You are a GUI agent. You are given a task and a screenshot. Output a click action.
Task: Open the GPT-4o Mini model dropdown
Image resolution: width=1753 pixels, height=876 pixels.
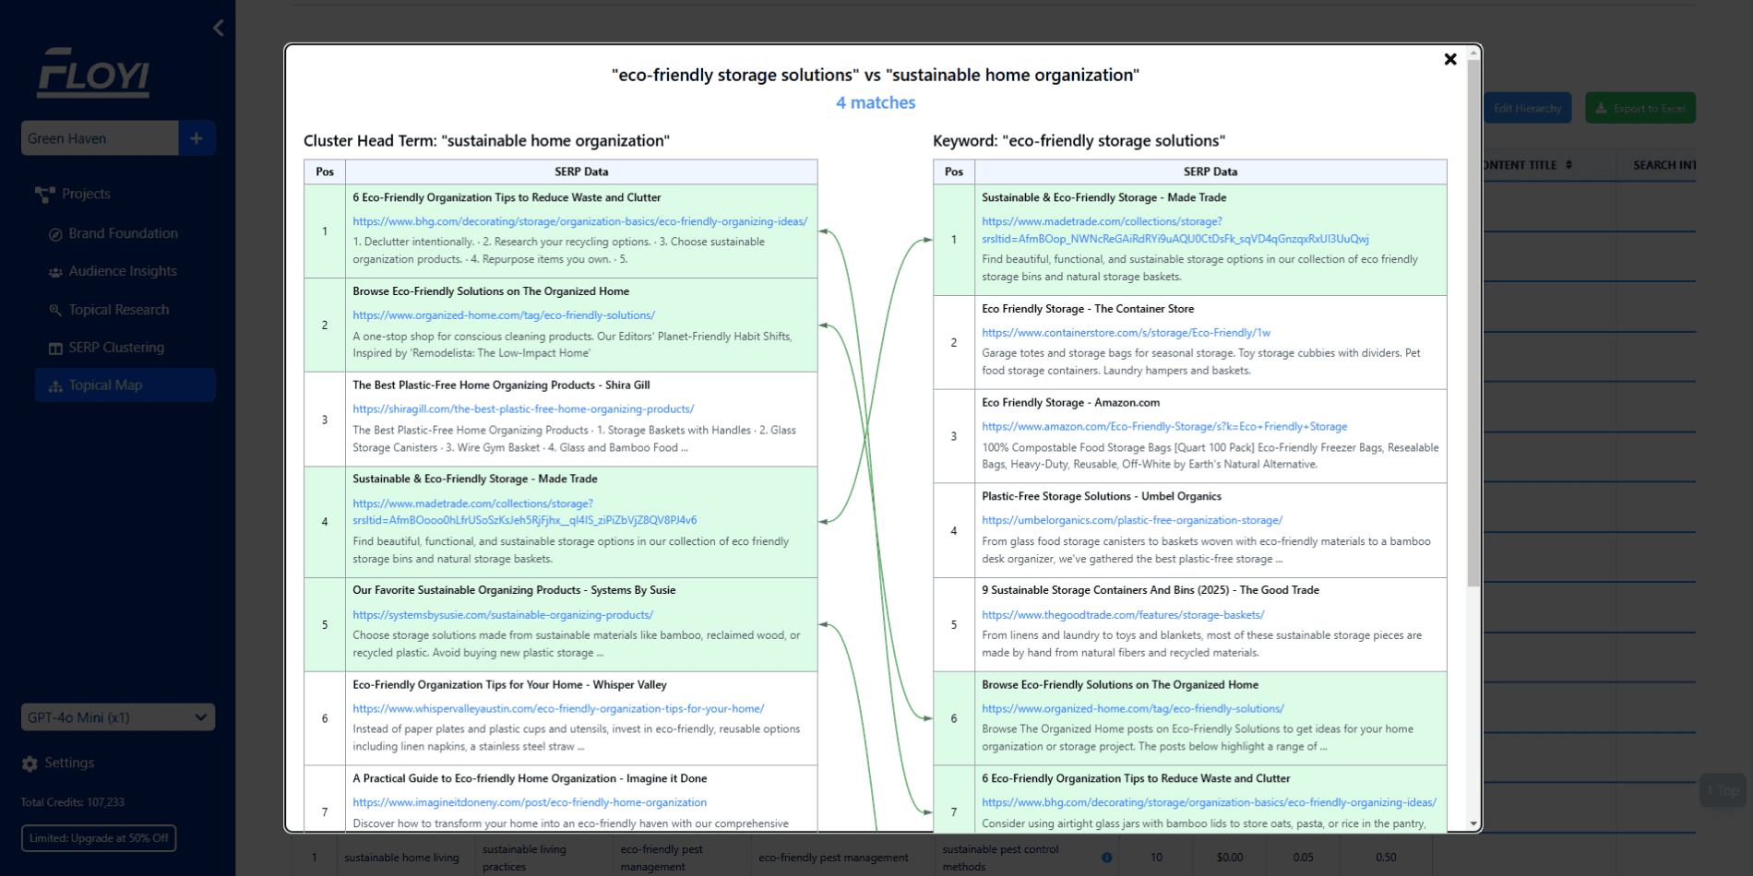[118, 717]
